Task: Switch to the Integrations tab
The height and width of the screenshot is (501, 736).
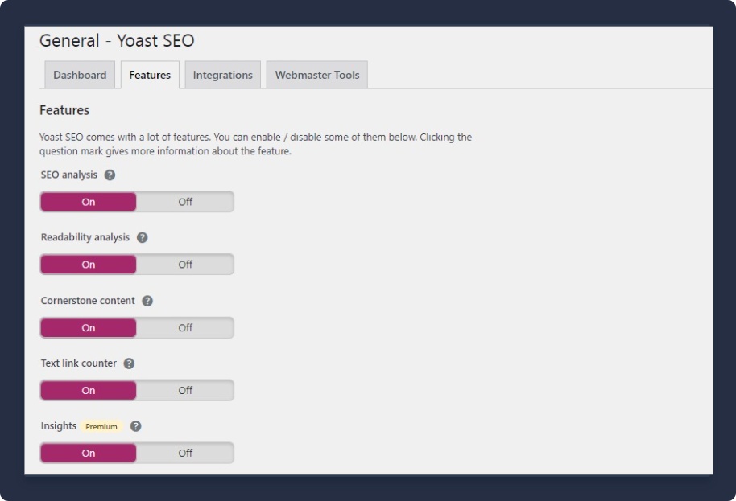Action: 222,75
